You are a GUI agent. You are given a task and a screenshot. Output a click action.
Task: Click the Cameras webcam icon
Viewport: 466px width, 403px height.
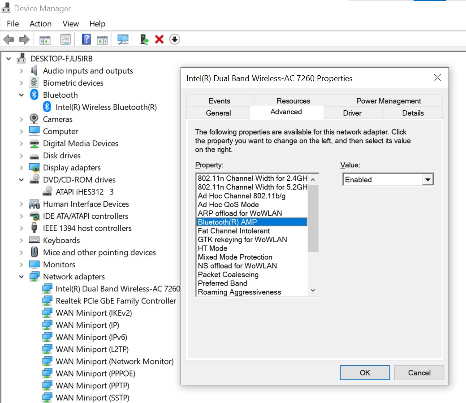pyautogui.click(x=34, y=119)
